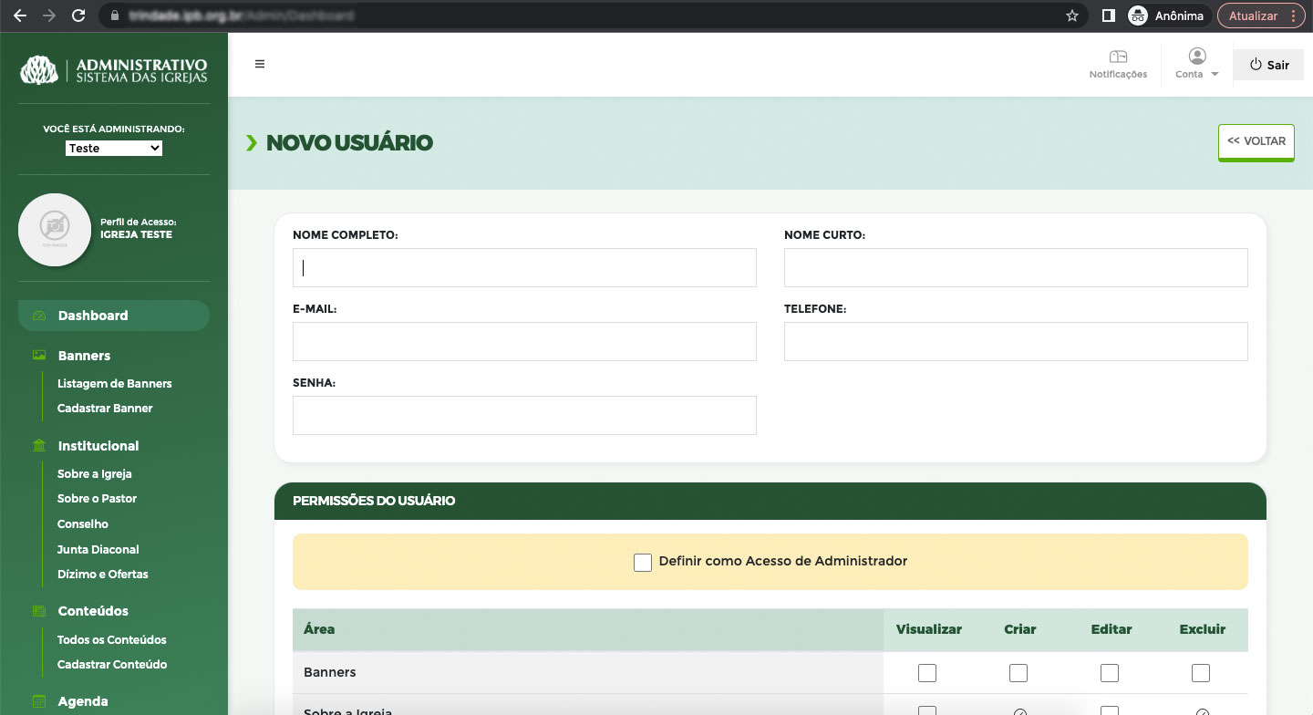The image size is (1313, 715).
Task: Click the Institucional building icon
Action: tap(39, 446)
